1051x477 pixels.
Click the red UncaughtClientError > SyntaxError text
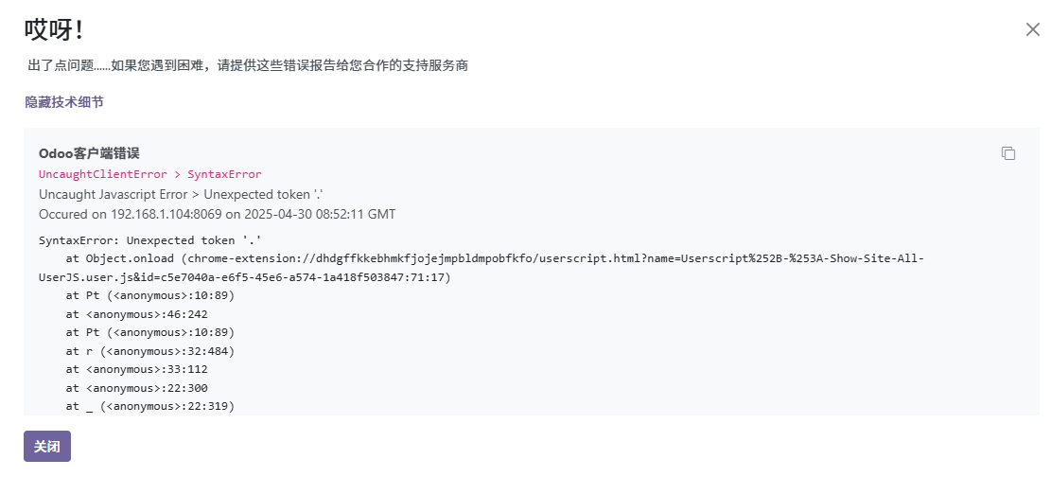(x=149, y=174)
